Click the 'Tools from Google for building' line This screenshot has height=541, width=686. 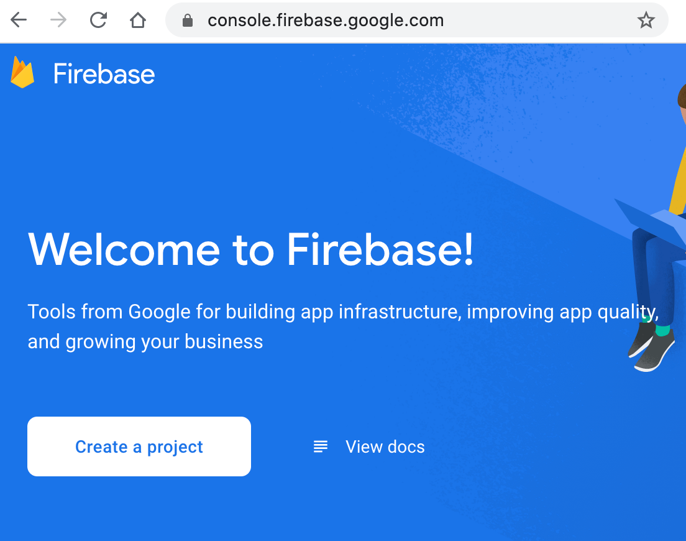tap(343, 312)
